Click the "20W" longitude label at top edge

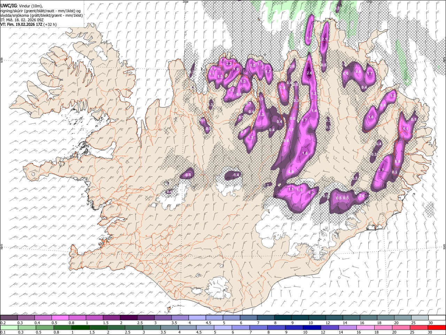tap(185, 2)
